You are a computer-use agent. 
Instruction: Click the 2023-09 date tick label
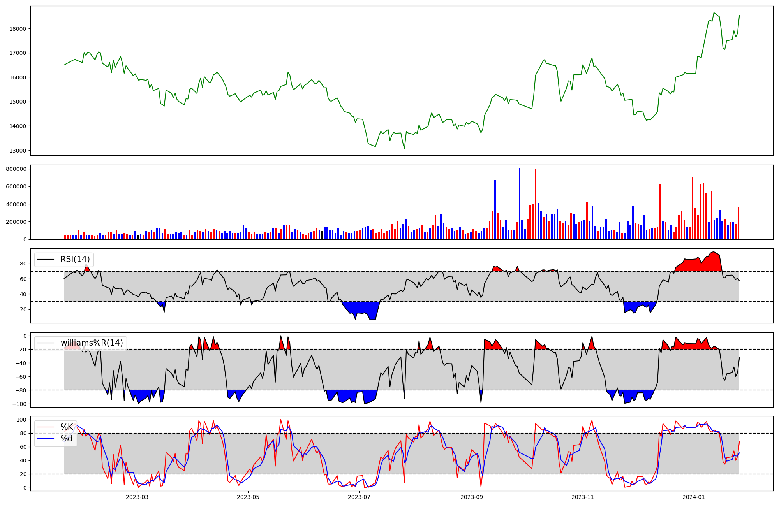[472, 497]
